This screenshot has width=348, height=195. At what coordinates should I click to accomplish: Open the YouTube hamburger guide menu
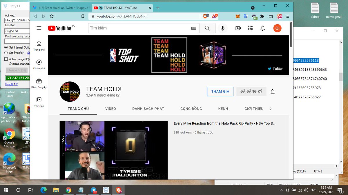click(39, 28)
